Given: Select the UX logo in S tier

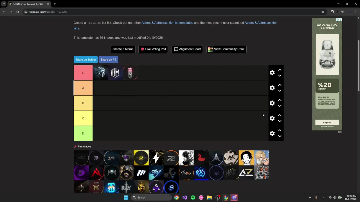Looking at the screenshot, I should 115,73.
